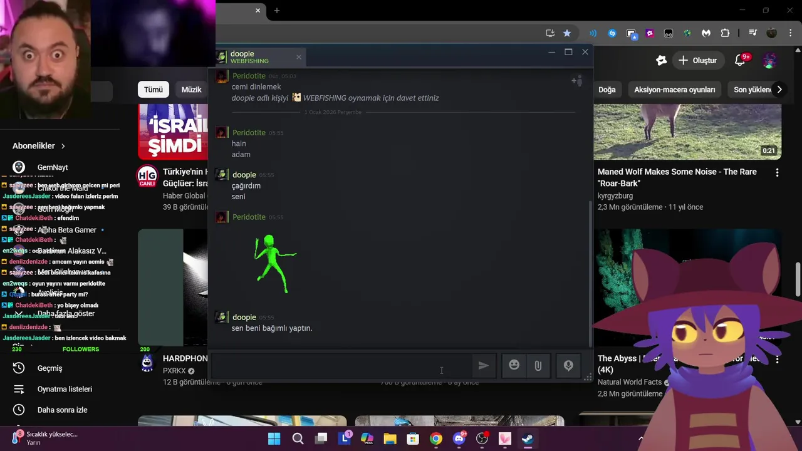
Task: Click the YouTube page scrollbar thumb
Action: click(798, 280)
